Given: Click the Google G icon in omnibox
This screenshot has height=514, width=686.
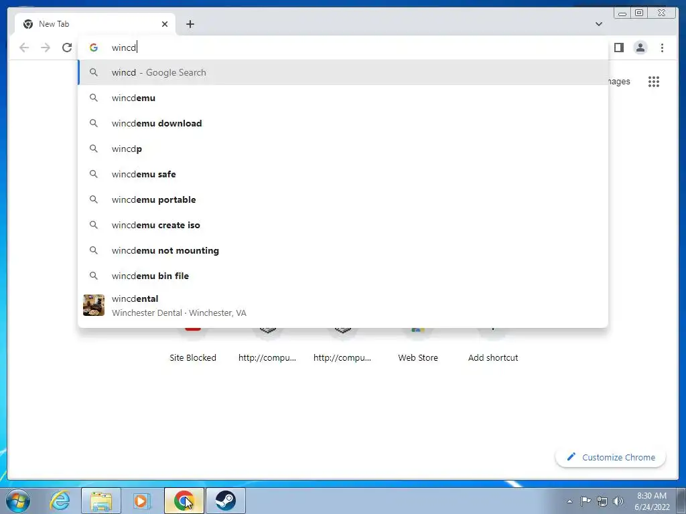Looking at the screenshot, I should 94,48.
